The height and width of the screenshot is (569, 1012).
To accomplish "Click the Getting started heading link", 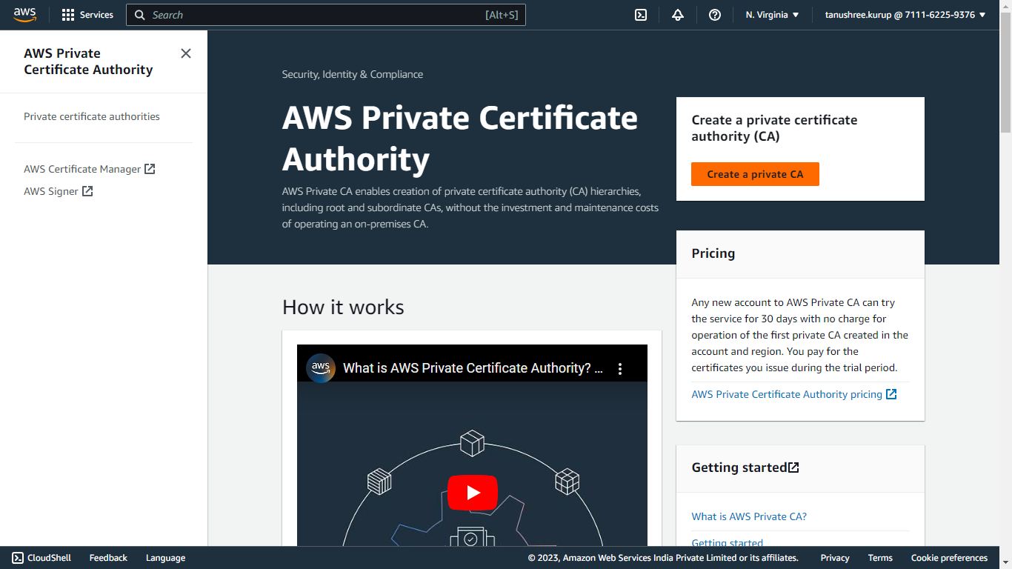I will coord(745,467).
